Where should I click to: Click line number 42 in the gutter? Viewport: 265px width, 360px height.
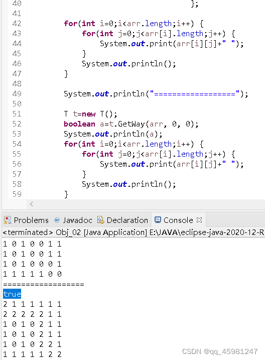point(17,24)
